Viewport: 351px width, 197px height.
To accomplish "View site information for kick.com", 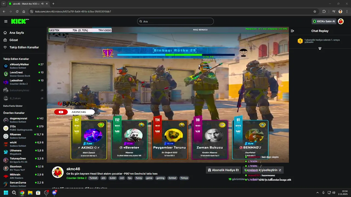I will tap(32, 11).
